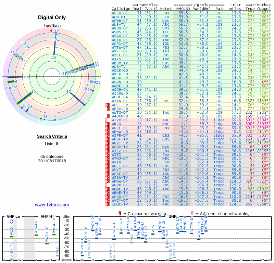
Task: Click the red Co-channel warning legend icon
Action: [120, 213]
